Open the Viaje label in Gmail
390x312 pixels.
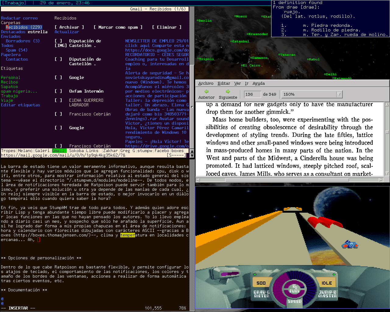pos(7,100)
